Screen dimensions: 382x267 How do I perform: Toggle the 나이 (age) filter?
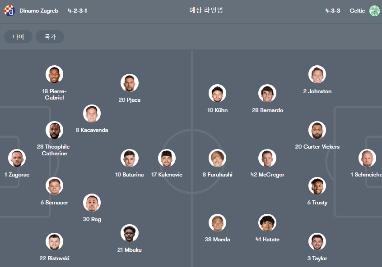[18, 36]
